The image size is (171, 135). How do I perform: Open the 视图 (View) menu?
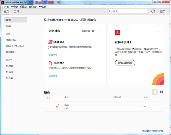click(23, 7)
